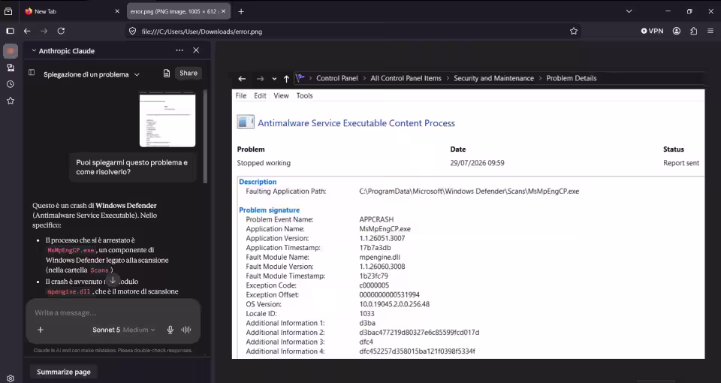Bookmark this page with the star

(x=573, y=32)
